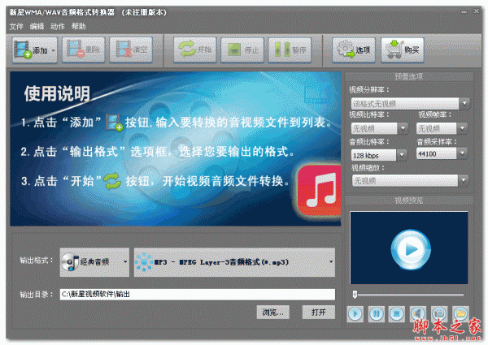The image size is (488, 345).
Task: Click the big play button in video preview
Action: tap(411, 249)
